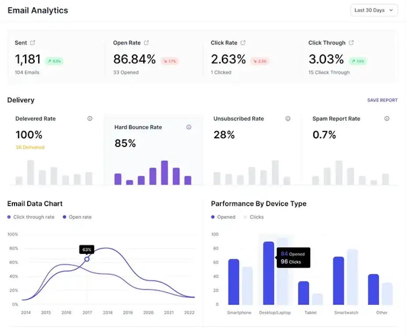Open external link icon next to Click Rate

click(x=243, y=43)
